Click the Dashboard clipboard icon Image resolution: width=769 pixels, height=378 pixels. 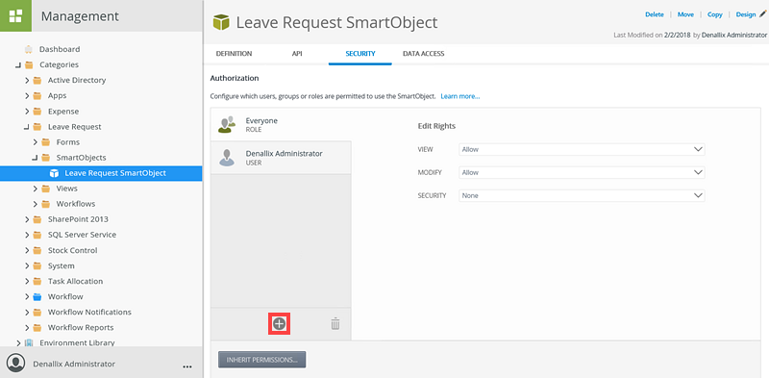tap(29, 49)
